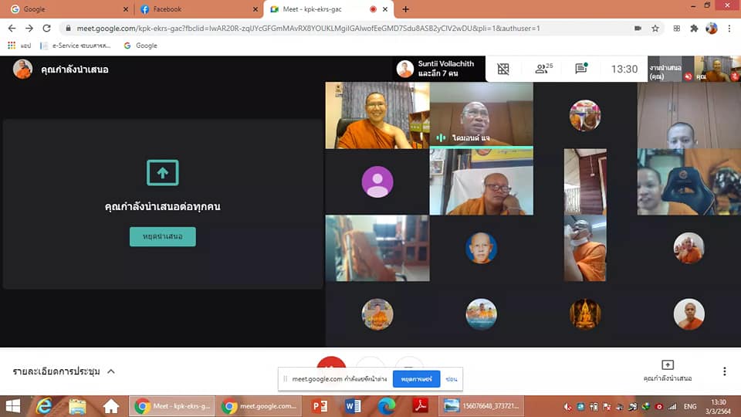
Task: Select the monk wearing face mask tile
Action: tap(585, 248)
